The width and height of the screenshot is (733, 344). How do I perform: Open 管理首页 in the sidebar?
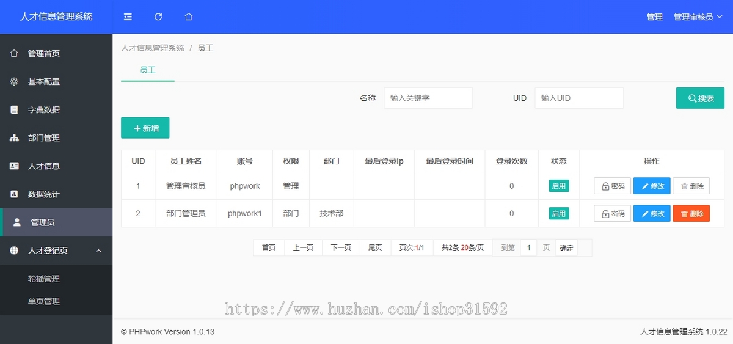56,53
